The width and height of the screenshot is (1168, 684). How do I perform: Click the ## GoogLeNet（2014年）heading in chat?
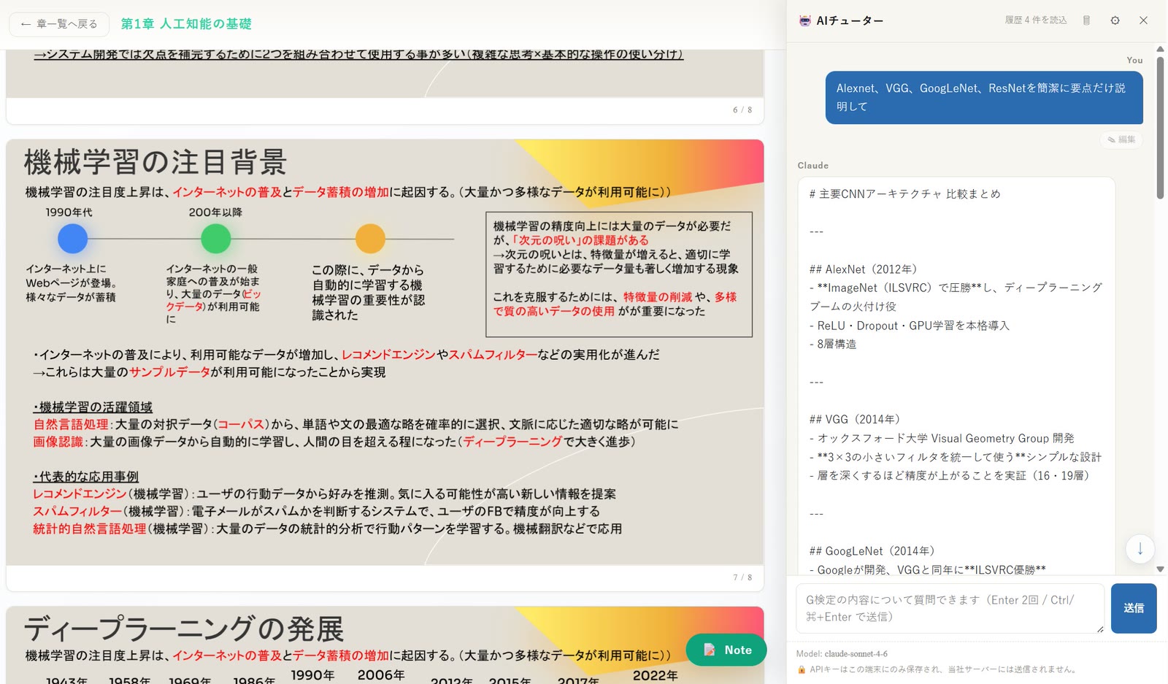click(872, 551)
